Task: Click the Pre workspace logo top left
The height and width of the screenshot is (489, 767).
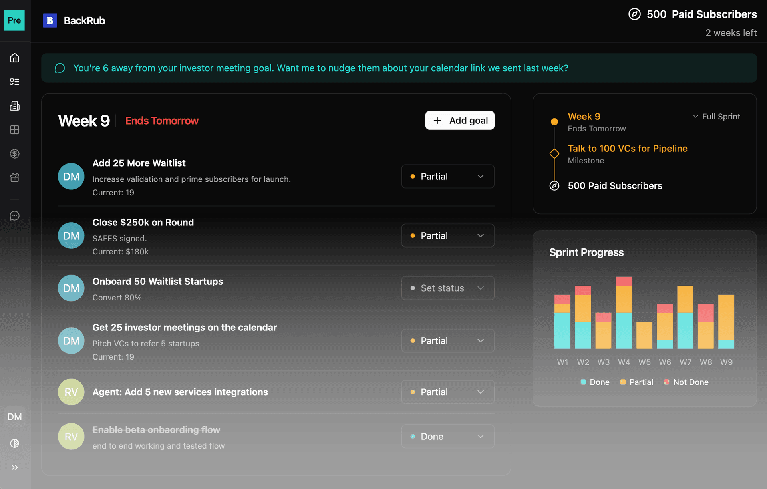Action: 14,20
